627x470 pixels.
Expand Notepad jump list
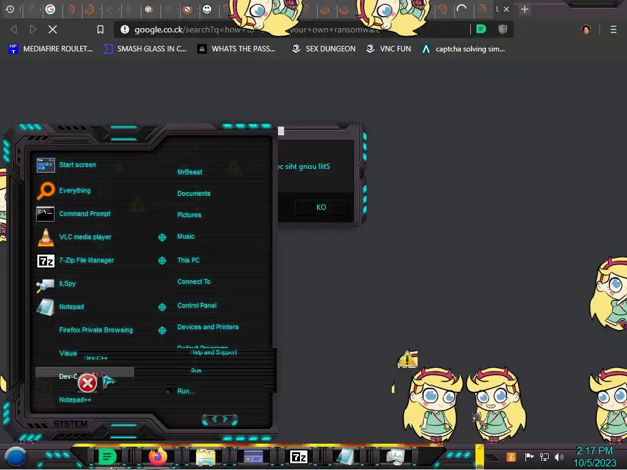[162, 307]
